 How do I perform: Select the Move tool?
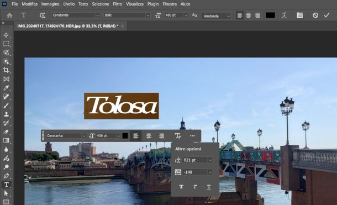tap(6, 35)
